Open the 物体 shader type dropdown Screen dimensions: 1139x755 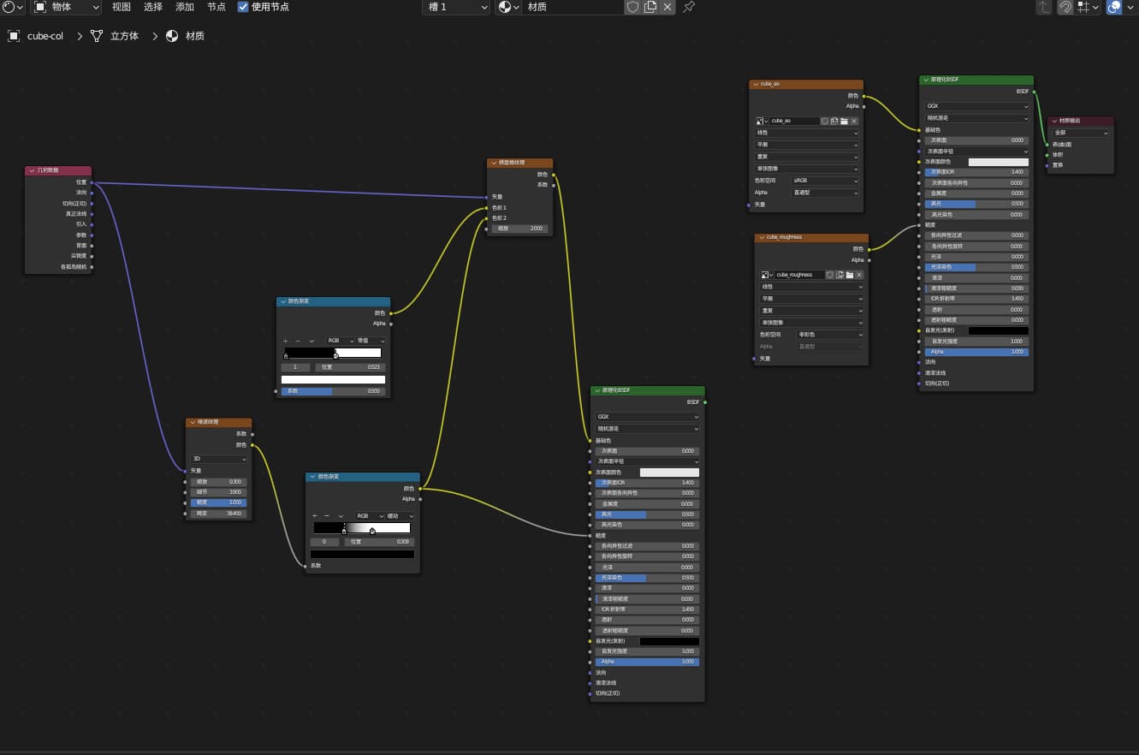point(66,7)
